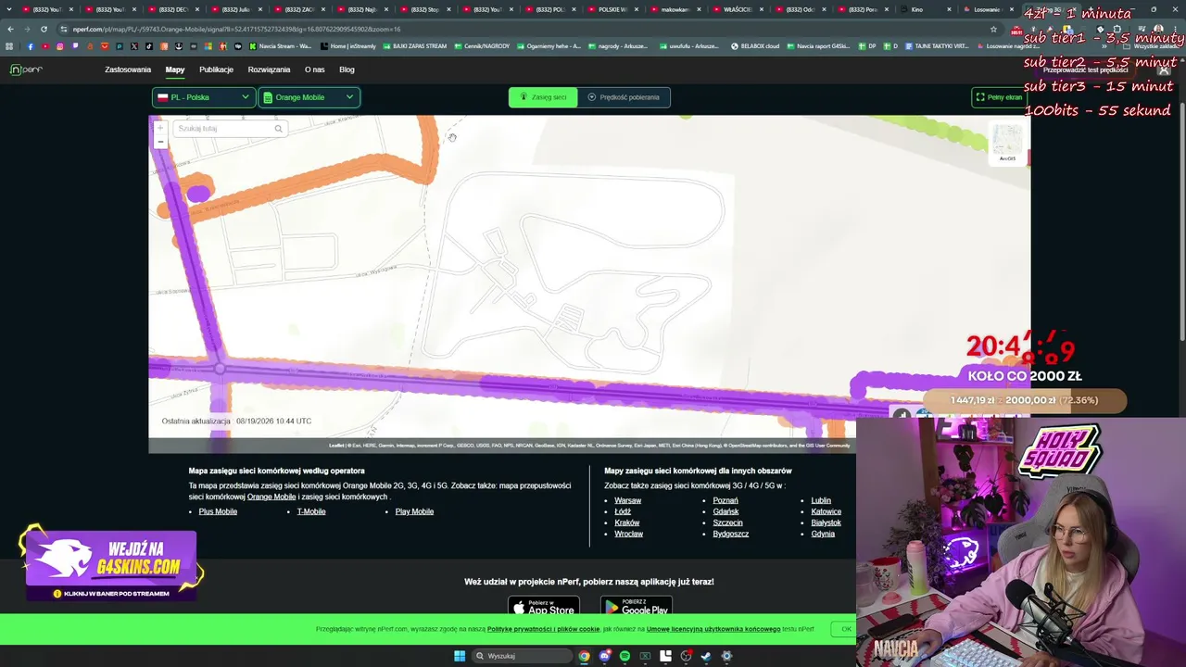The image size is (1186, 667).
Task: Open BAJKI ZAPAS STREAM bookmark
Action: [414, 46]
